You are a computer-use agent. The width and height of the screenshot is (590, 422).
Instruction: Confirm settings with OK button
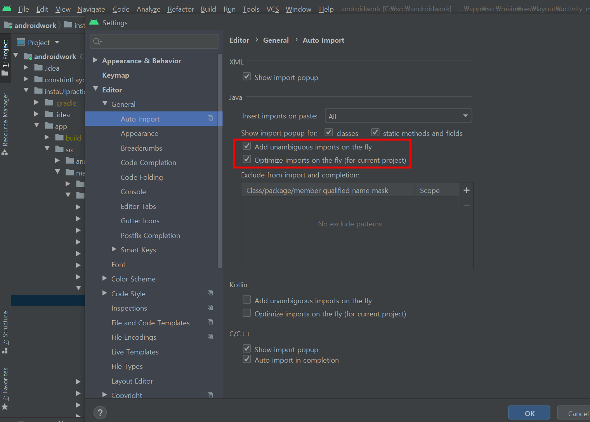click(x=529, y=413)
